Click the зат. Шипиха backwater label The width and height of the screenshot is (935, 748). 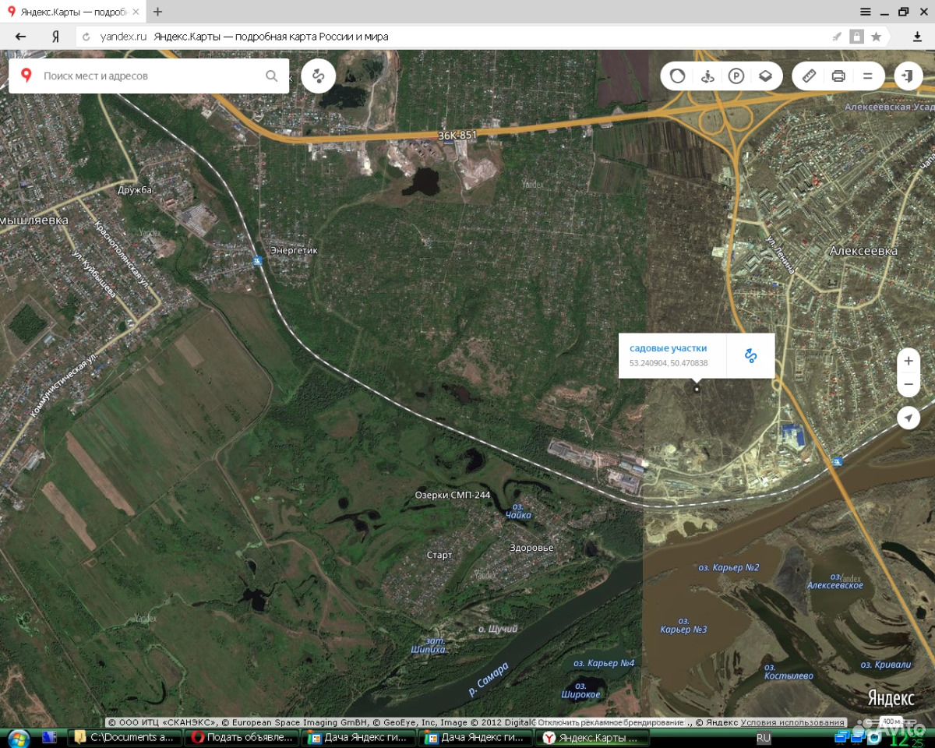point(429,645)
